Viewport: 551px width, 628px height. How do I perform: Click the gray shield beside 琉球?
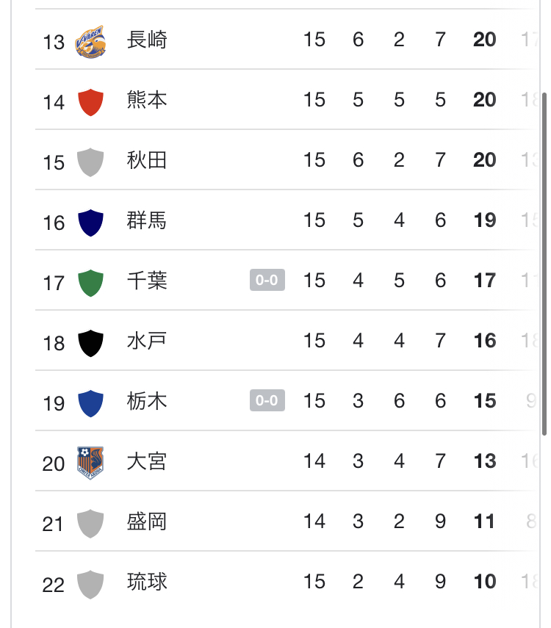coord(90,583)
